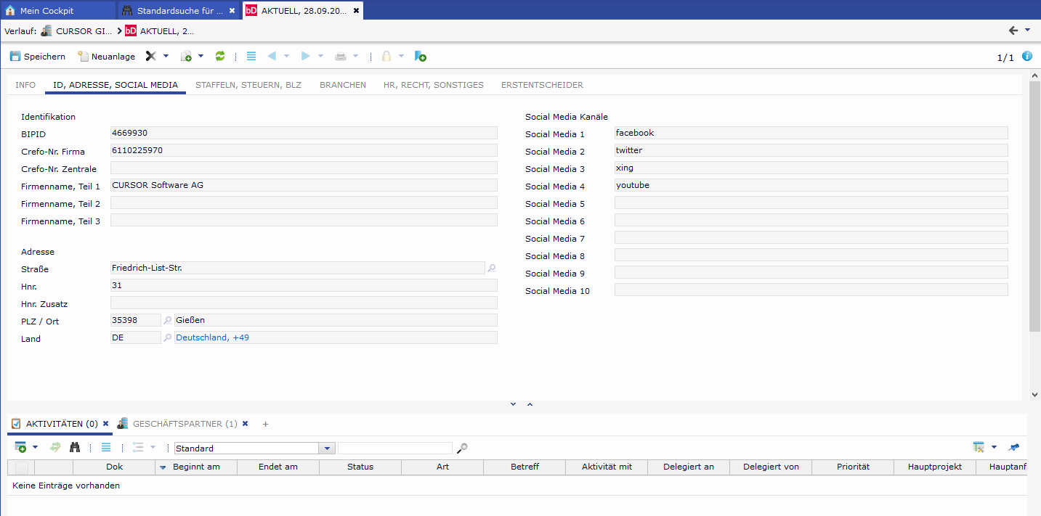Image resolution: width=1041 pixels, height=516 pixels.
Task: Click the back arrow icon in Verlauf bar
Action: [x=1013, y=30]
